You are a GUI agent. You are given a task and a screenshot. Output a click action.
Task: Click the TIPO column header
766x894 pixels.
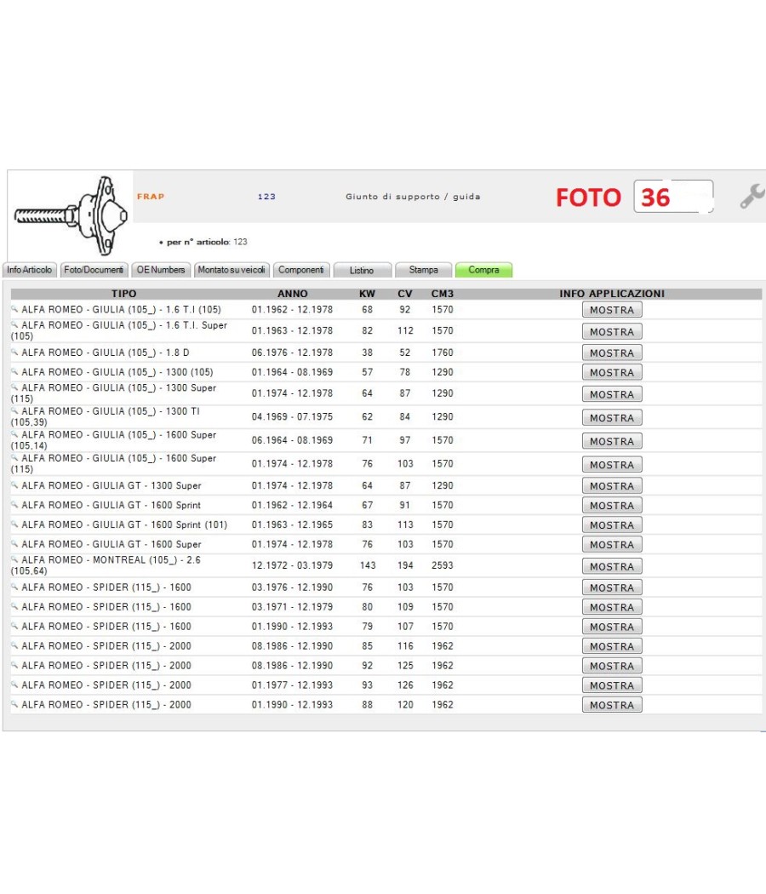123,294
